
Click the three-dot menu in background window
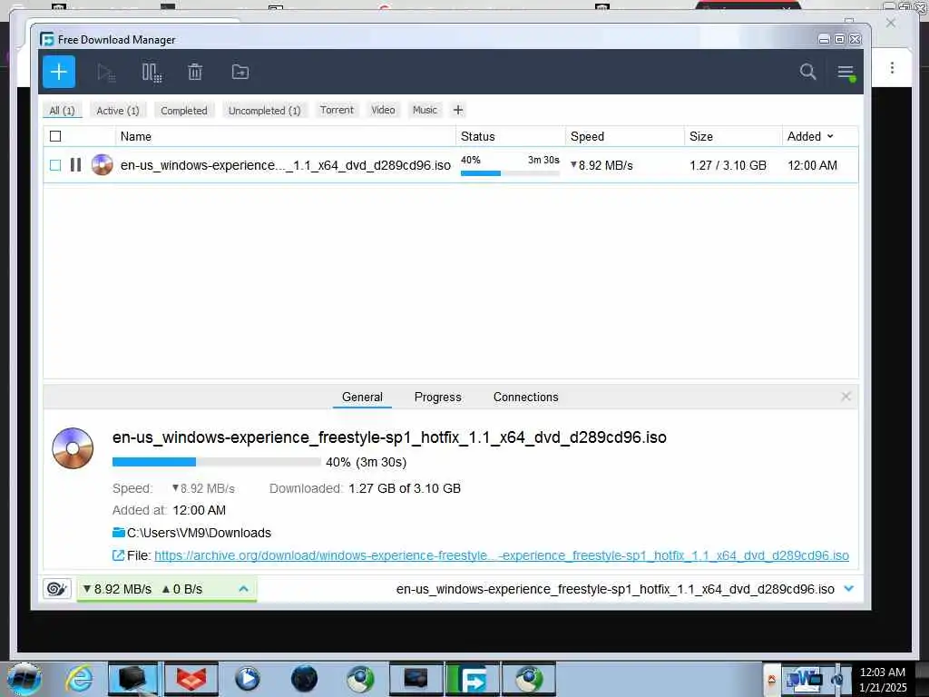(x=892, y=67)
